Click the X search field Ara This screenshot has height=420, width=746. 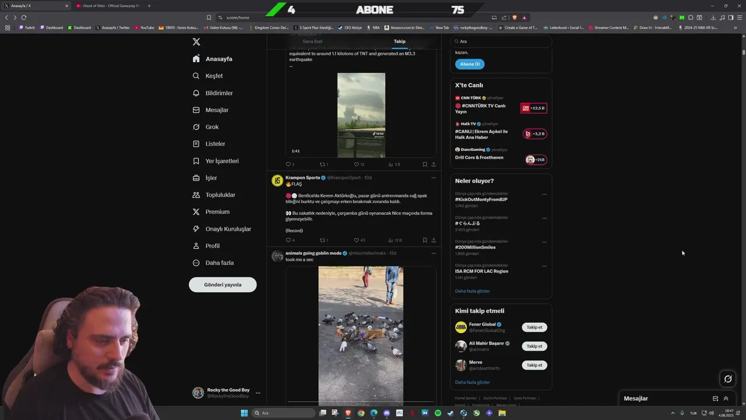coord(501,41)
